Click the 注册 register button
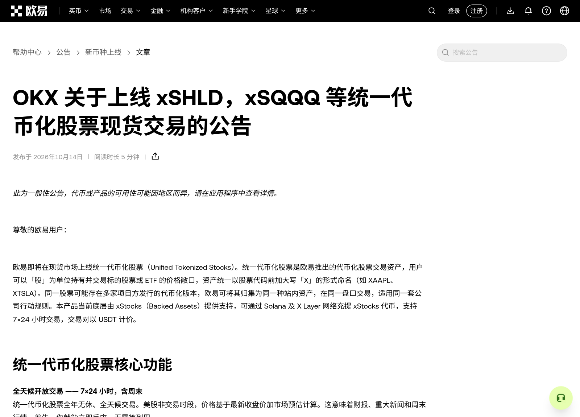Screen dimensions: 580x417 pos(477,11)
